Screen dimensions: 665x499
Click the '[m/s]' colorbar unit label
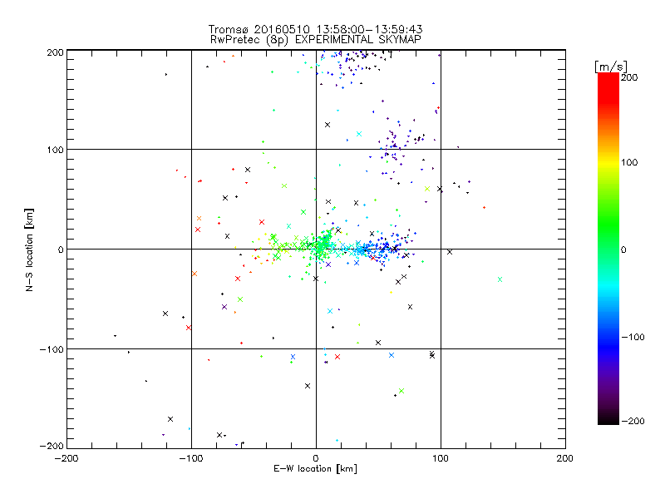click(610, 67)
